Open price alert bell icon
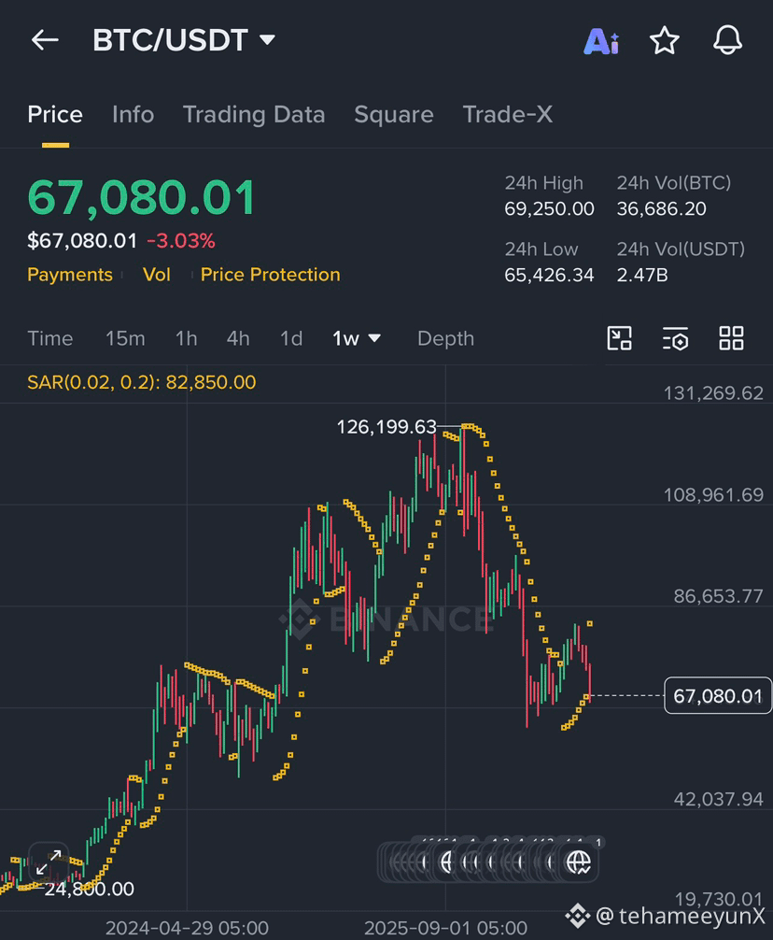This screenshot has height=940, width=773. click(727, 41)
